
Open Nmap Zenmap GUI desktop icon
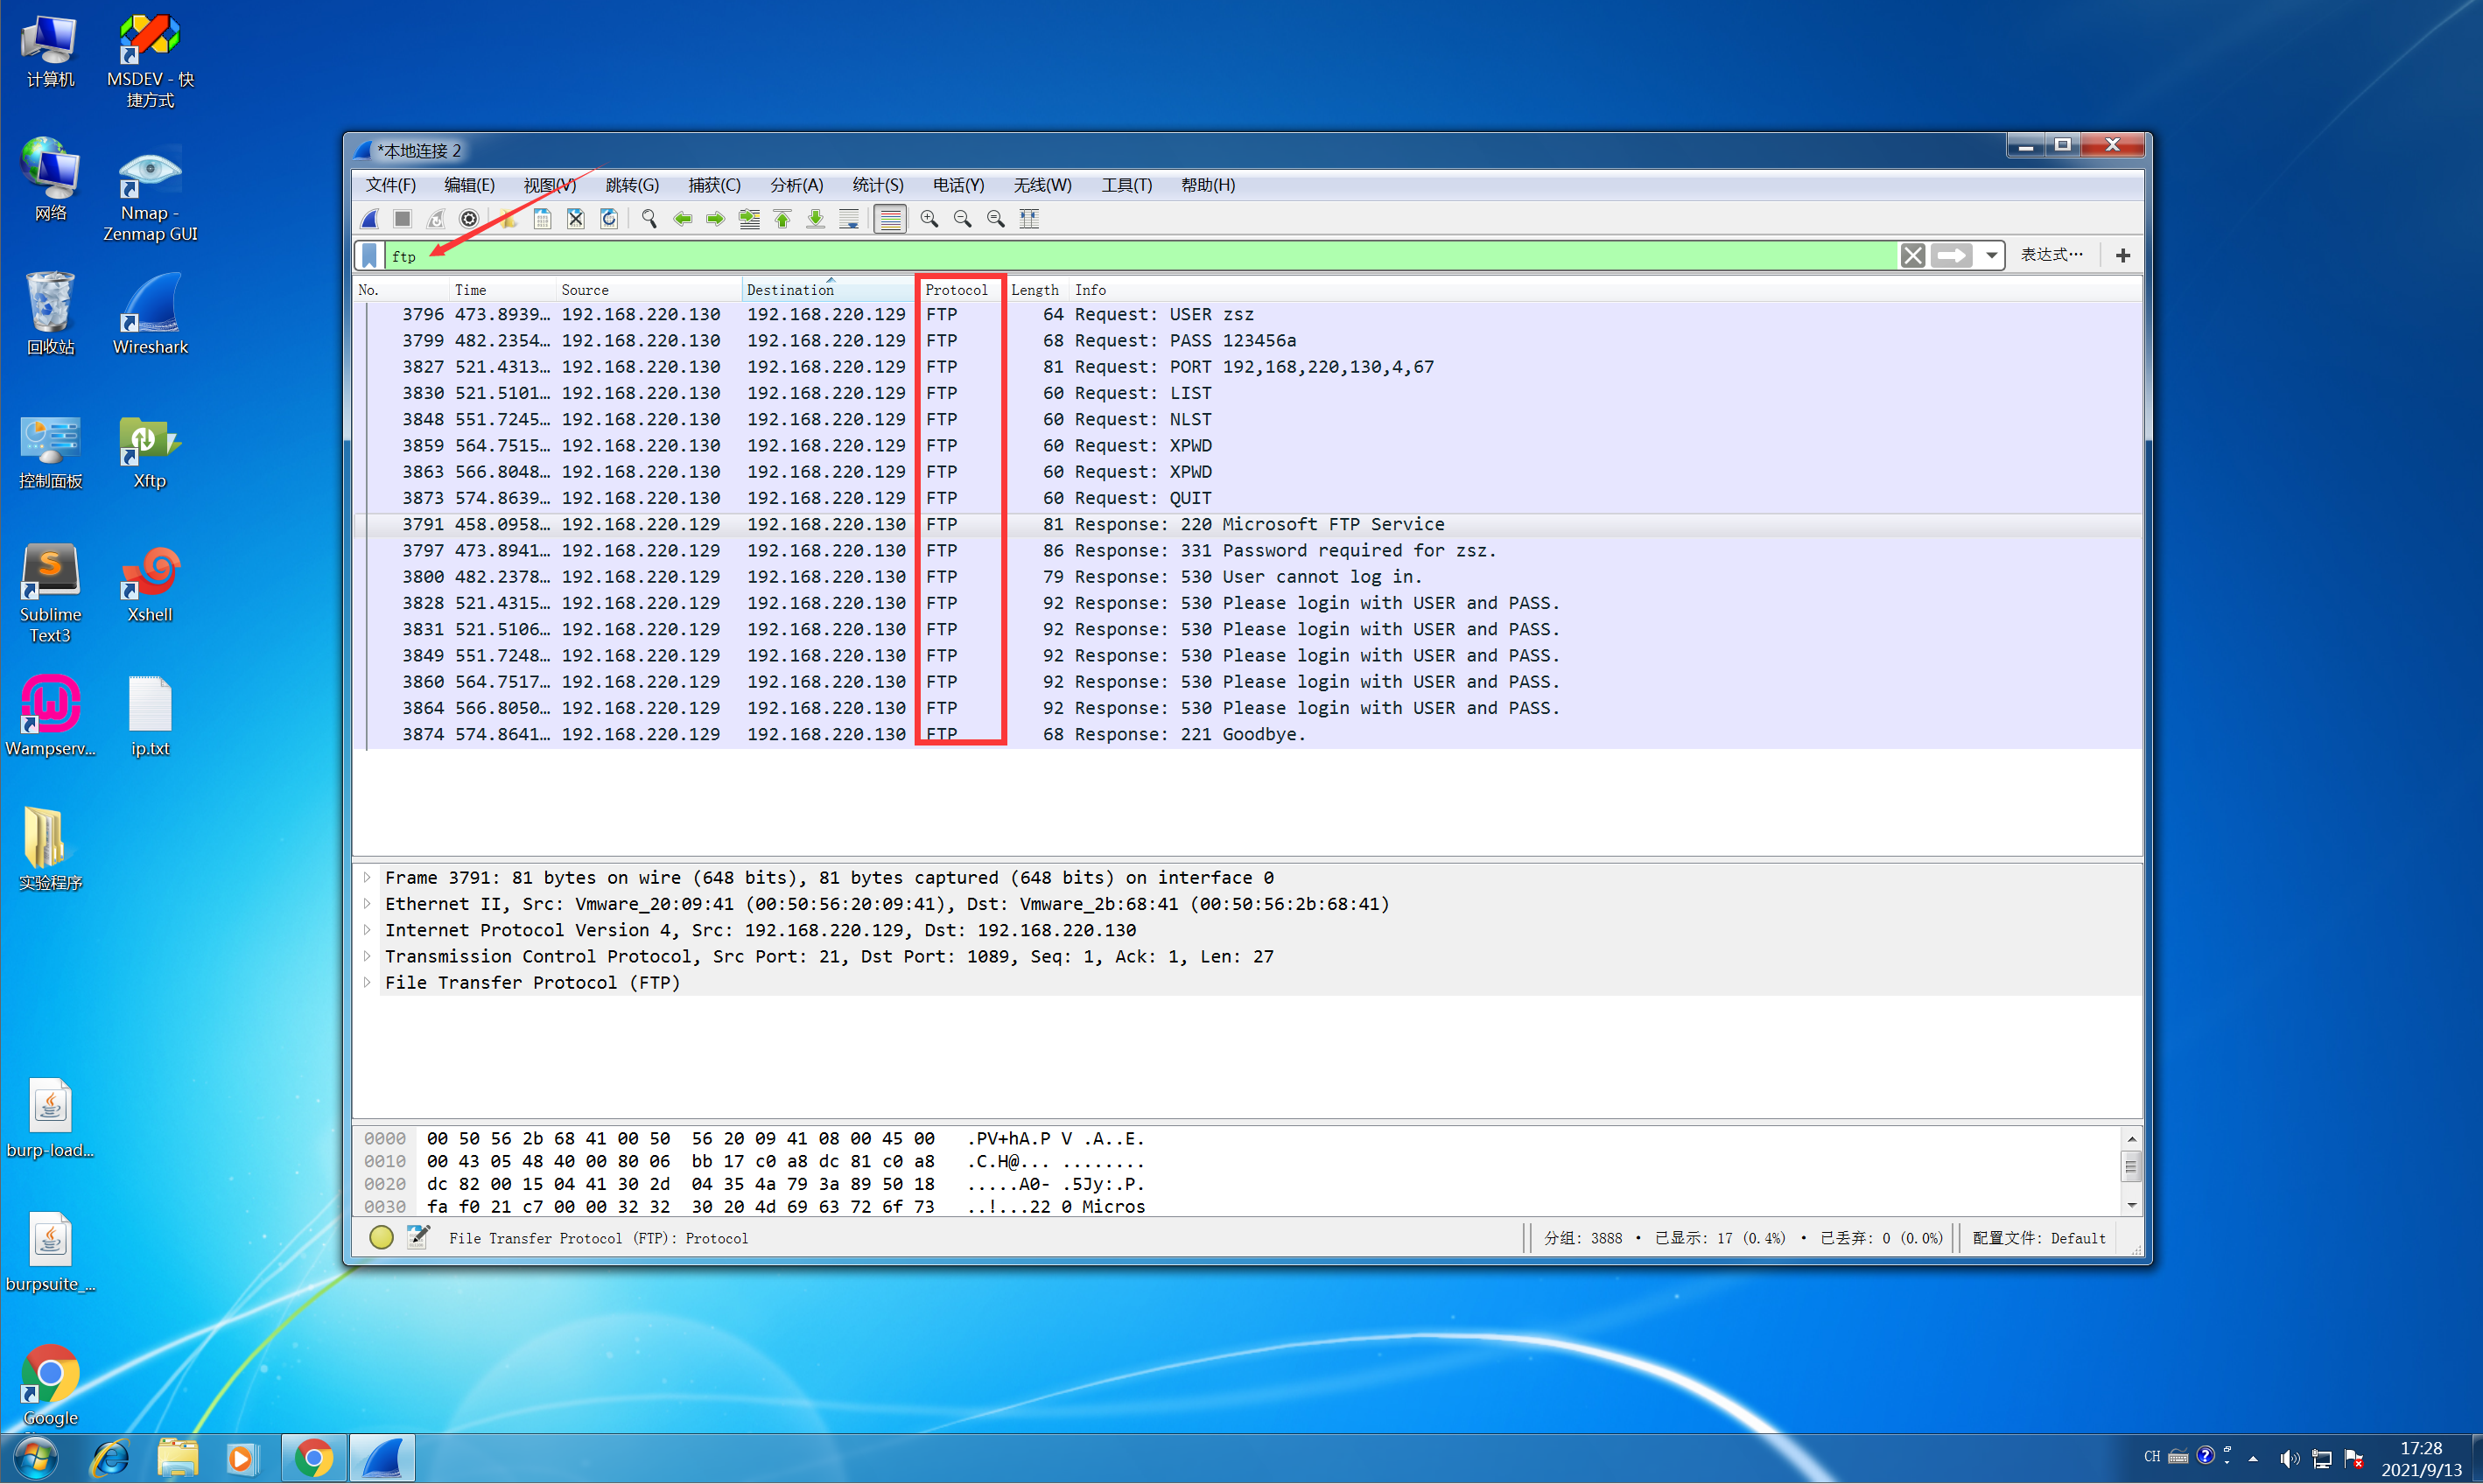pos(150,195)
